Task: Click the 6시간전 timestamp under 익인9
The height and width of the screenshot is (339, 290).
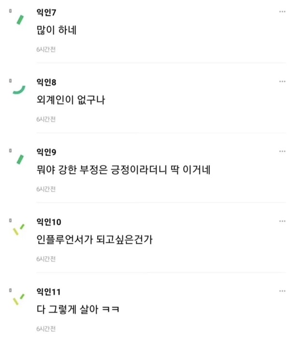Action: (x=46, y=189)
